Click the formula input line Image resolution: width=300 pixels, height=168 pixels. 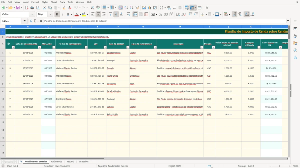(x=165, y=21)
